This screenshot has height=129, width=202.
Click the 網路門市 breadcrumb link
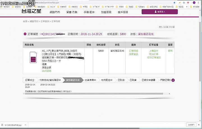(x=34, y=21)
